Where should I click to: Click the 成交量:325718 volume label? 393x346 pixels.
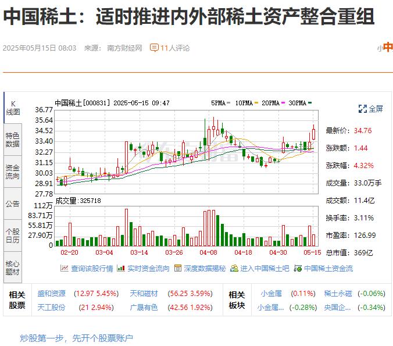(x=78, y=201)
